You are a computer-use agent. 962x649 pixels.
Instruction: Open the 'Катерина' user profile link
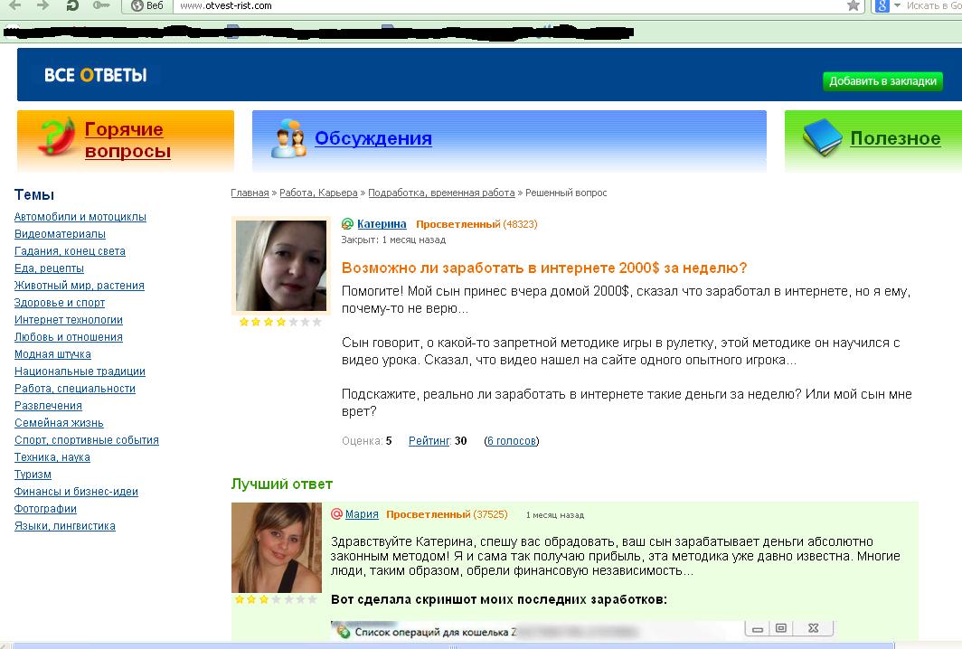[x=382, y=224]
